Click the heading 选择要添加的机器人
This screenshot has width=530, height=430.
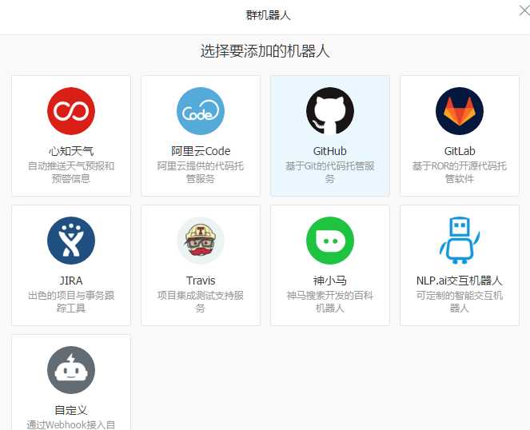(265, 51)
